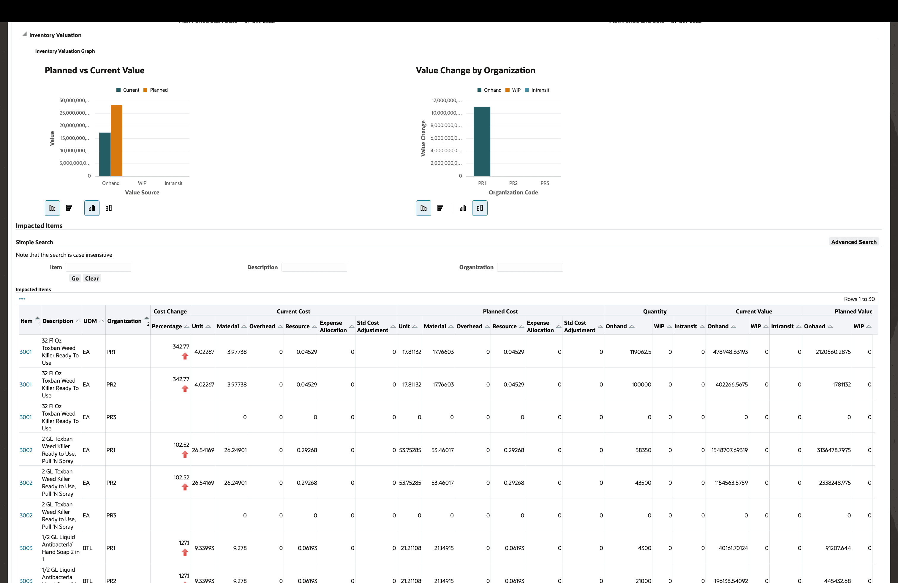Switch Value Change by Organization to data table view
Screen dimensions: 898x583
pos(440,208)
